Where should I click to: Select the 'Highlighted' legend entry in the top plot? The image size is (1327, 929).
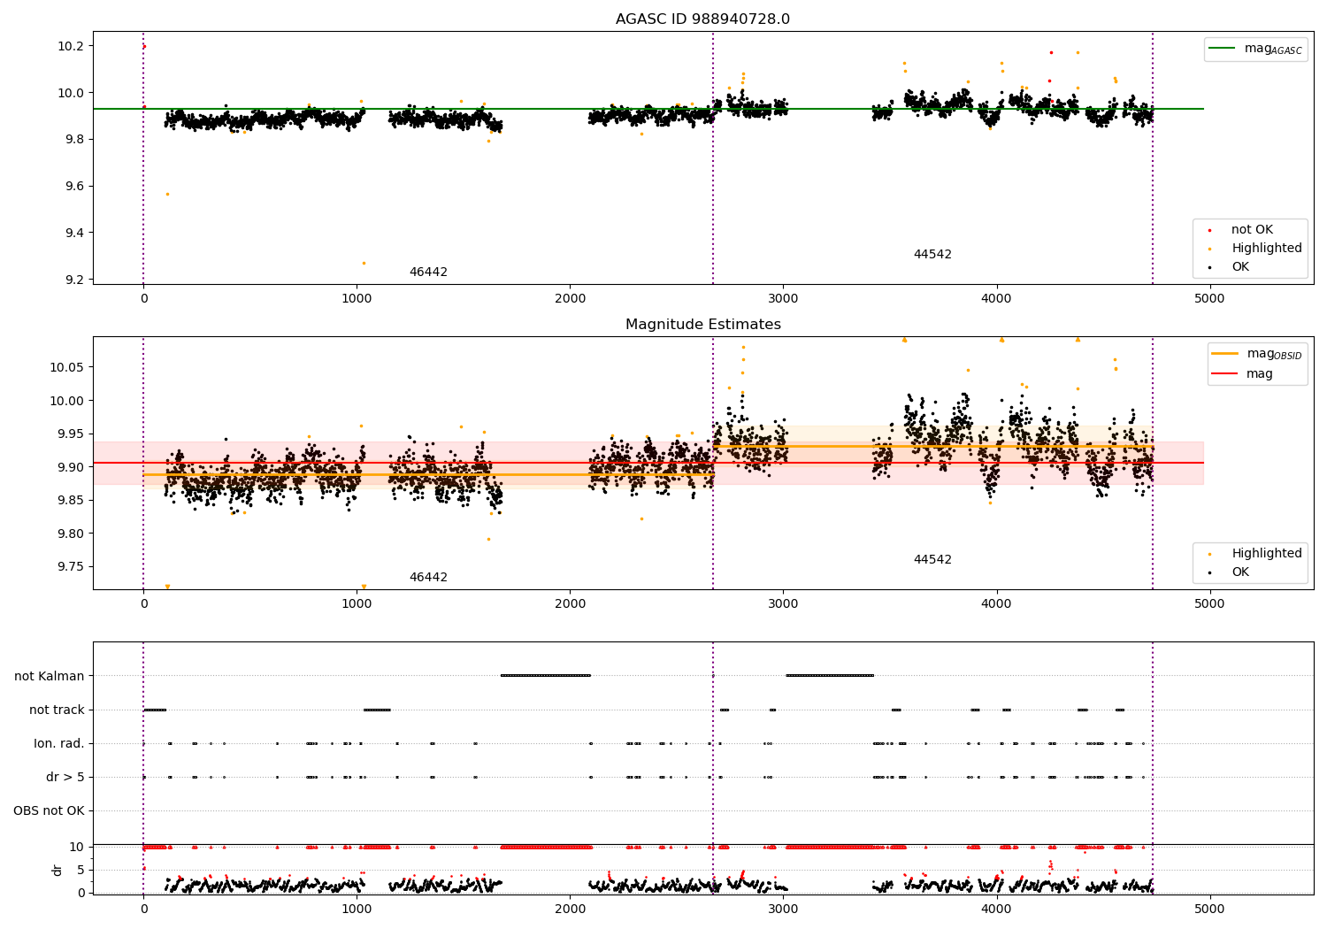tap(1267, 249)
